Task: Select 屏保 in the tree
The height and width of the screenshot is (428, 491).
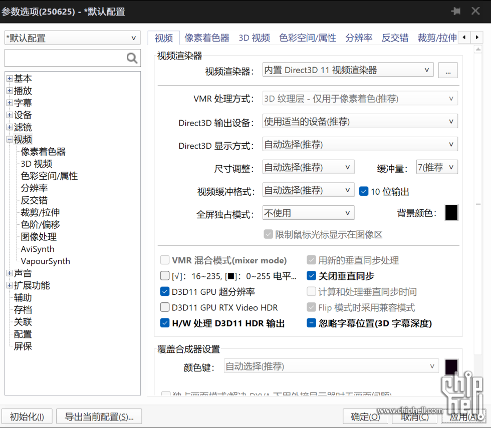Action: point(23,346)
